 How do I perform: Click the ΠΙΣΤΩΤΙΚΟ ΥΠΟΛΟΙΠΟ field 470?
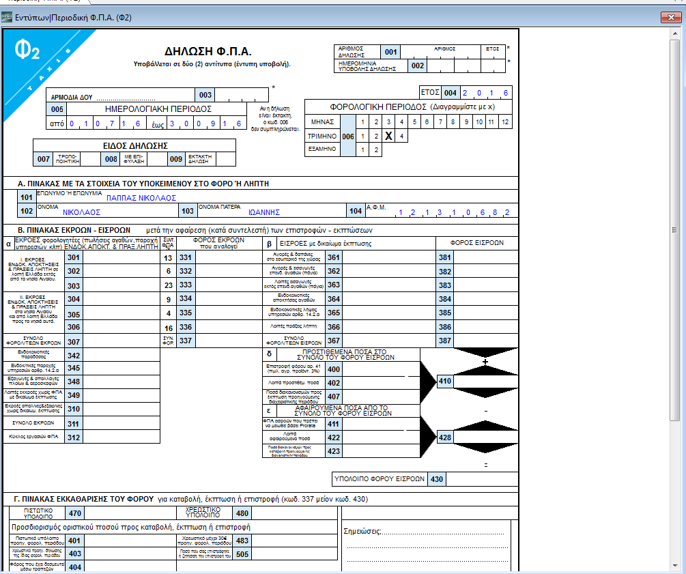click(130, 513)
